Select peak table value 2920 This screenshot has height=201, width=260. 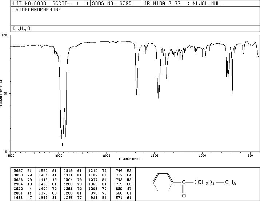[18, 189]
